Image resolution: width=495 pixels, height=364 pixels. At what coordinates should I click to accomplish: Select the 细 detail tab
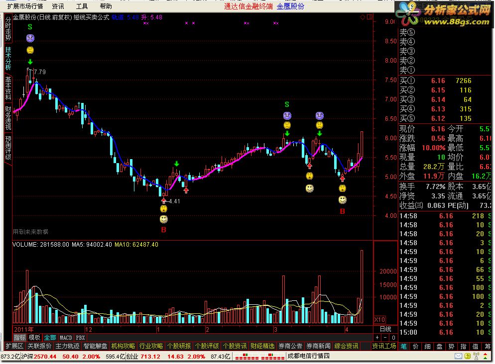(x=428, y=347)
